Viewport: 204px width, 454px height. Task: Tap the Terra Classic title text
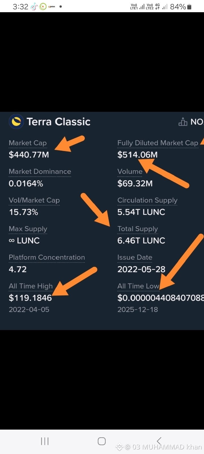point(59,122)
